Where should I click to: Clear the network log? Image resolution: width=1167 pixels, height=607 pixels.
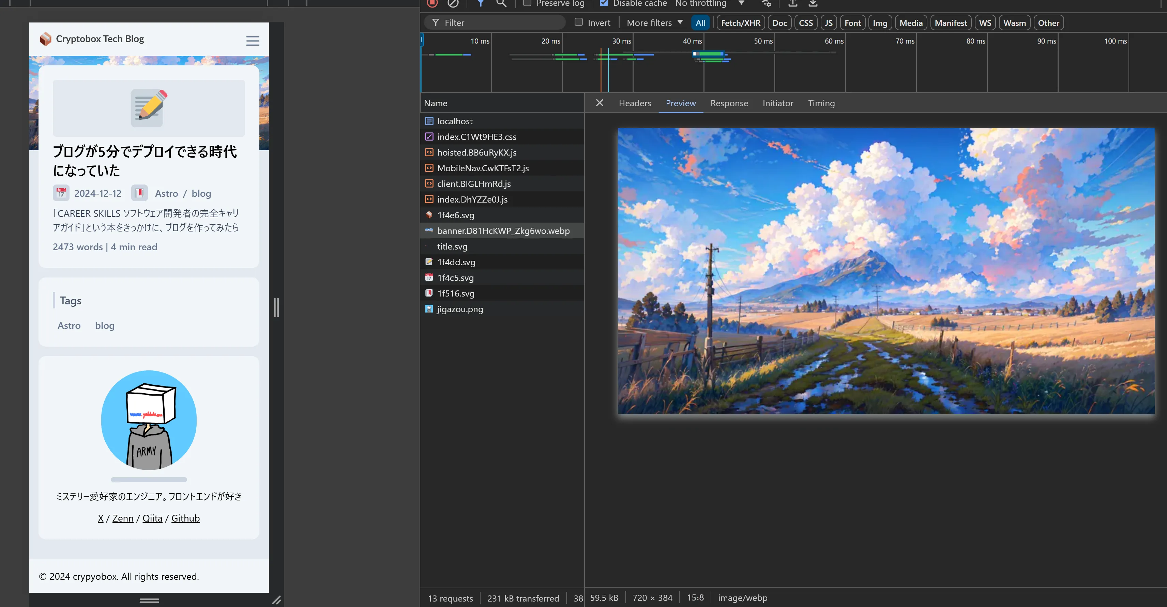point(453,3)
